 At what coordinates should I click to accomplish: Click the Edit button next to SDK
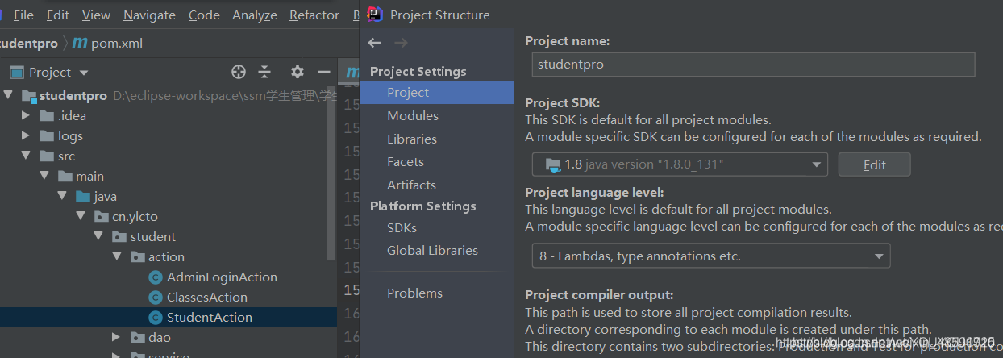pyautogui.click(x=874, y=164)
